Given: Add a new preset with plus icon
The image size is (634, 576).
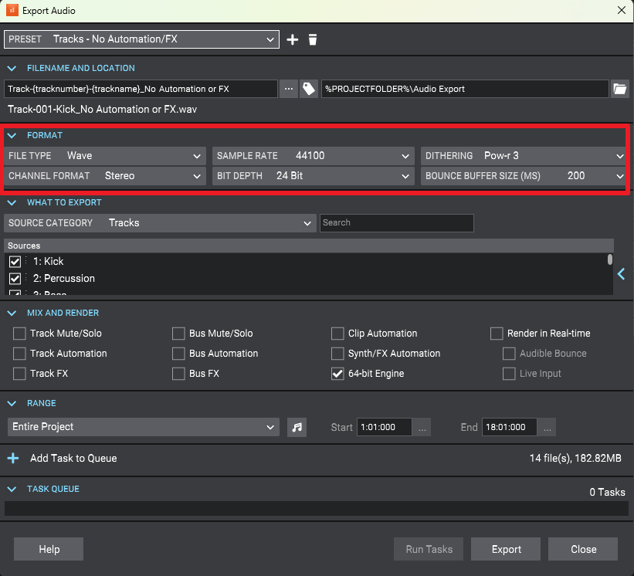Looking at the screenshot, I should tap(293, 39).
